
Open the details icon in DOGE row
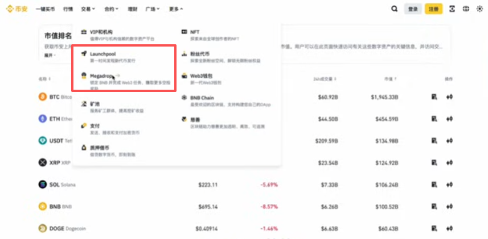pyautogui.click(x=434, y=229)
